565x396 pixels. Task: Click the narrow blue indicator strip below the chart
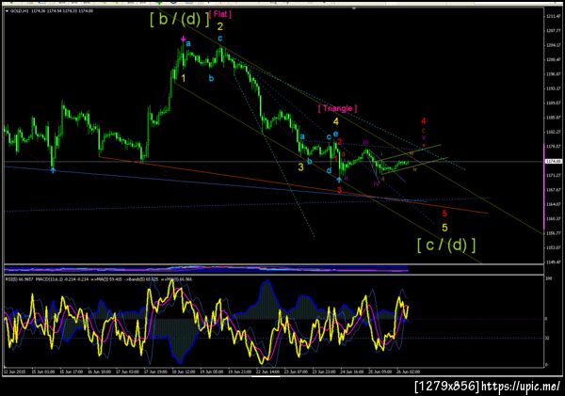point(206,269)
